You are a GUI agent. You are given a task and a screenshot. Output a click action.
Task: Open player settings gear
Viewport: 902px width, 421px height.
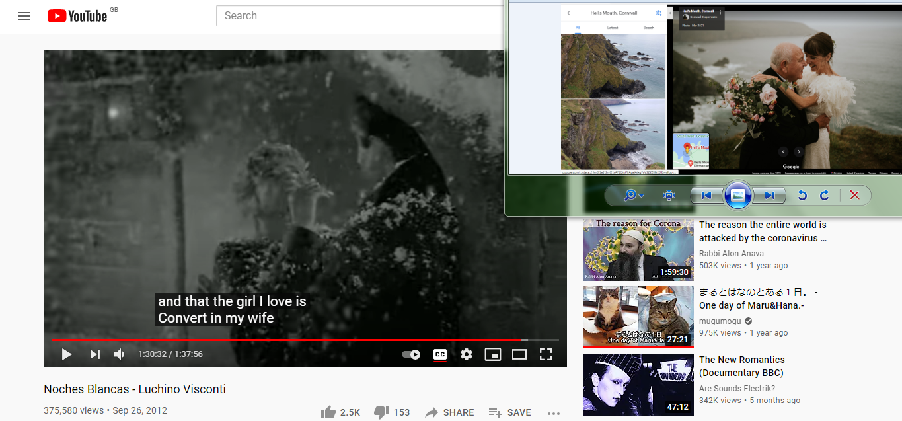coord(467,354)
